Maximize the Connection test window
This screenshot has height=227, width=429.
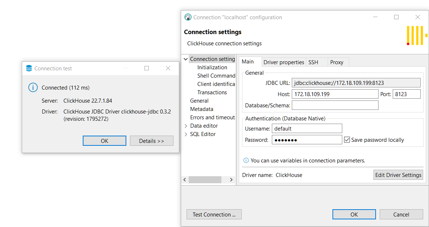pos(147,68)
